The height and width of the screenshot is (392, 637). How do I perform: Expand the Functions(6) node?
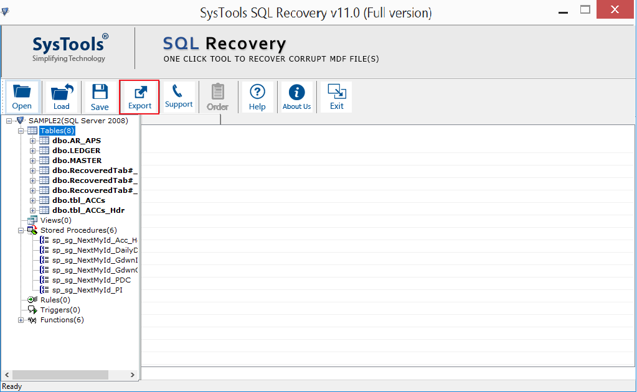coord(21,320)
